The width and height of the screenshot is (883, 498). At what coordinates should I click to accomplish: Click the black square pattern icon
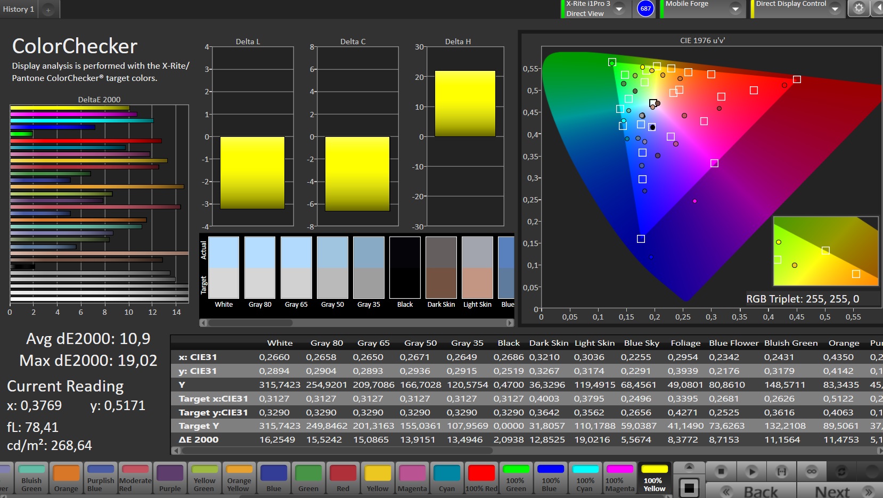pos(689,487)
